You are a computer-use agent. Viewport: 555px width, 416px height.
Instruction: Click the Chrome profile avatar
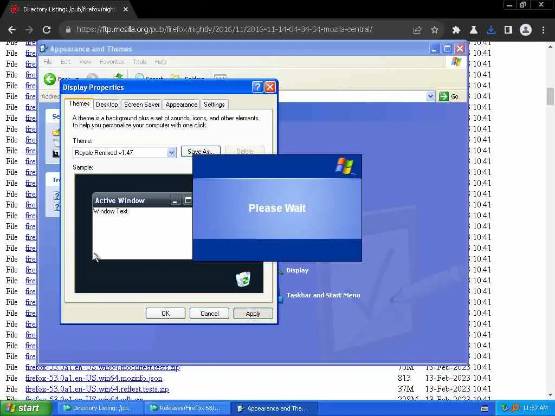click(x=526, y=30)
